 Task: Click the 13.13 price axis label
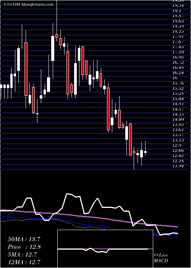(x=178, y=140)
